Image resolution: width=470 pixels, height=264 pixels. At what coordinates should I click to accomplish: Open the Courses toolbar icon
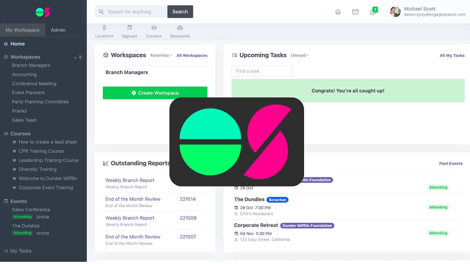pyautogui.click(x=153, y=31)
